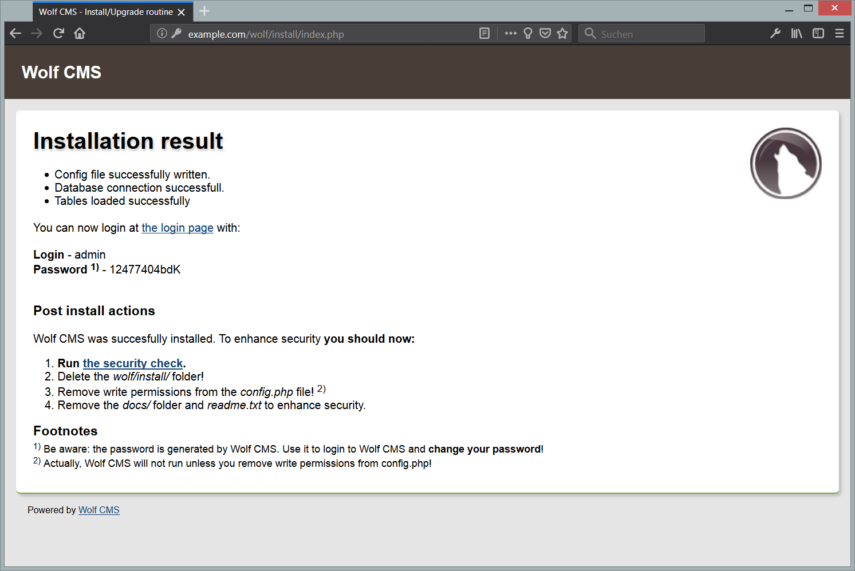The height and width of the screenshot is (571, 855).
Task: Click the Login - admin text
Action: tap(69, 255)
